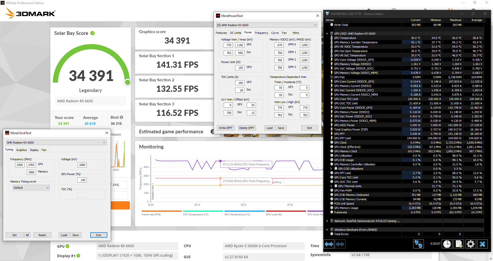Open Memory Timing Level dropdown
The width and height of the screenshot is (493, 261).
31,188
